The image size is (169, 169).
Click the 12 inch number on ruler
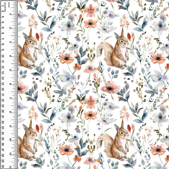[10, 167]
